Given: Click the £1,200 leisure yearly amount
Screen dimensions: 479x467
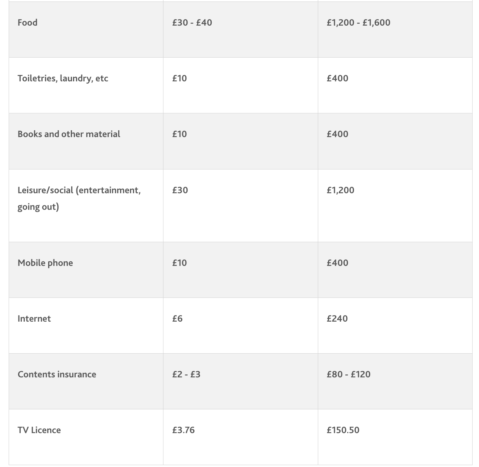Looking at the screenshot, I should [340, 190].
